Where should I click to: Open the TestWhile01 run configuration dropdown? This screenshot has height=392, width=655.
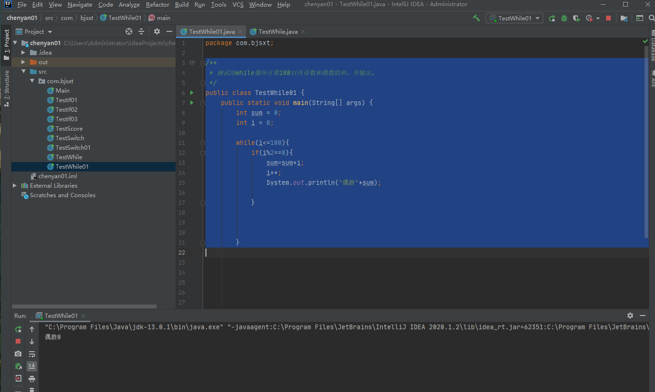514,18
